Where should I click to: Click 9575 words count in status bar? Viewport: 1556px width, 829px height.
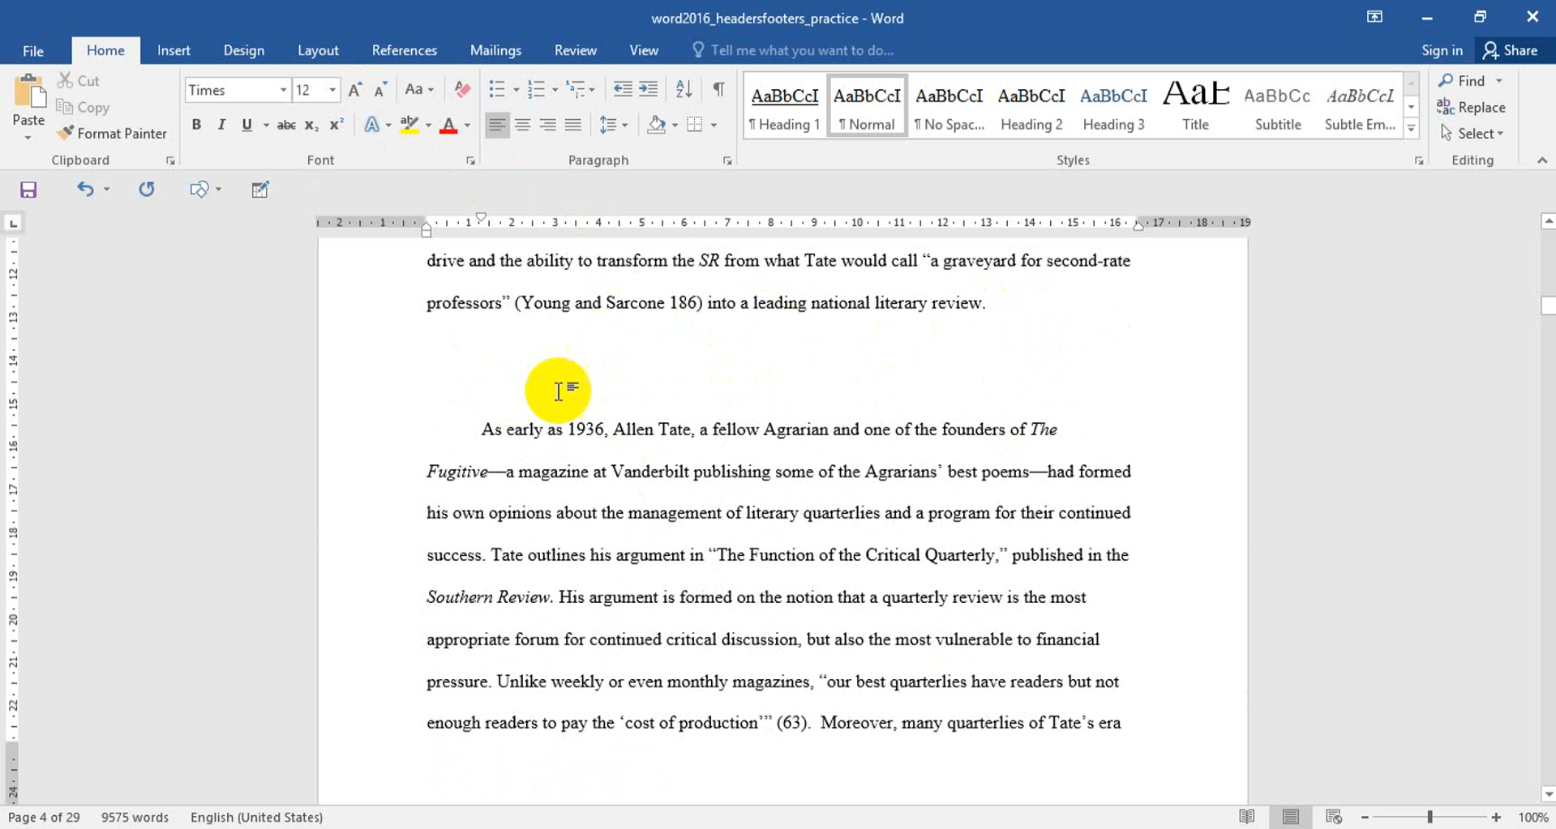click(x=135, y=817)
